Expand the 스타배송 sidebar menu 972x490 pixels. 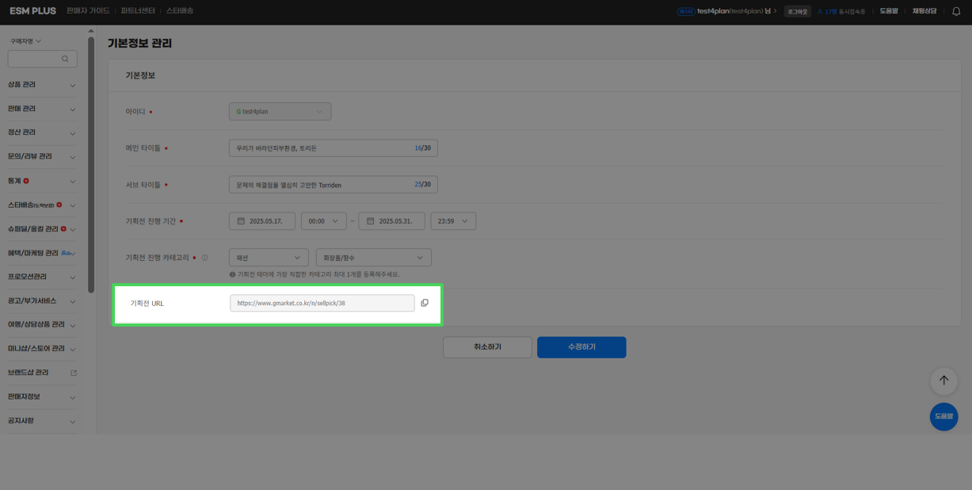(43, 205)
